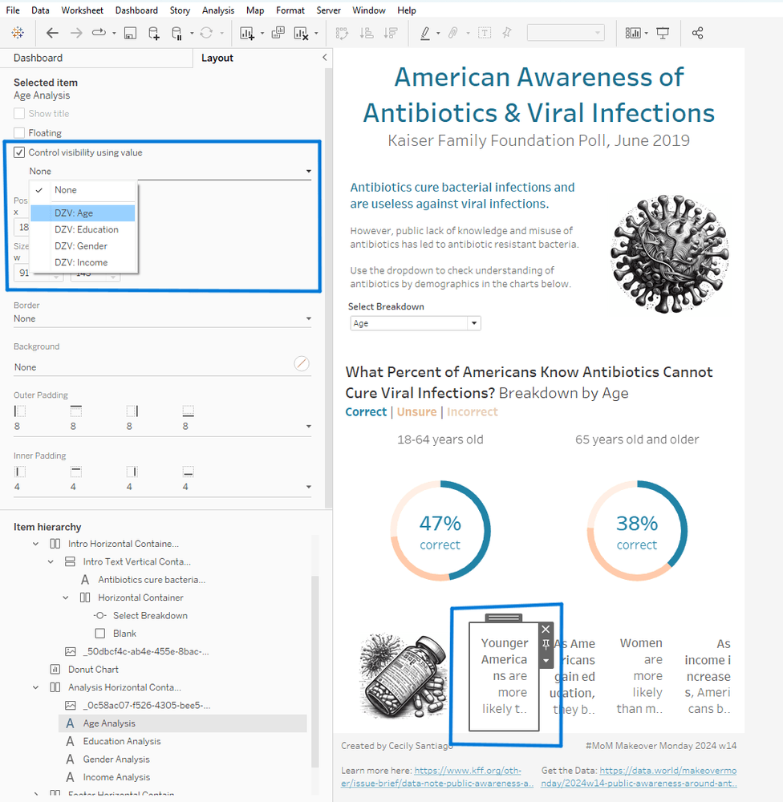Click the New Worksheet icon

(x=247, y=33)
